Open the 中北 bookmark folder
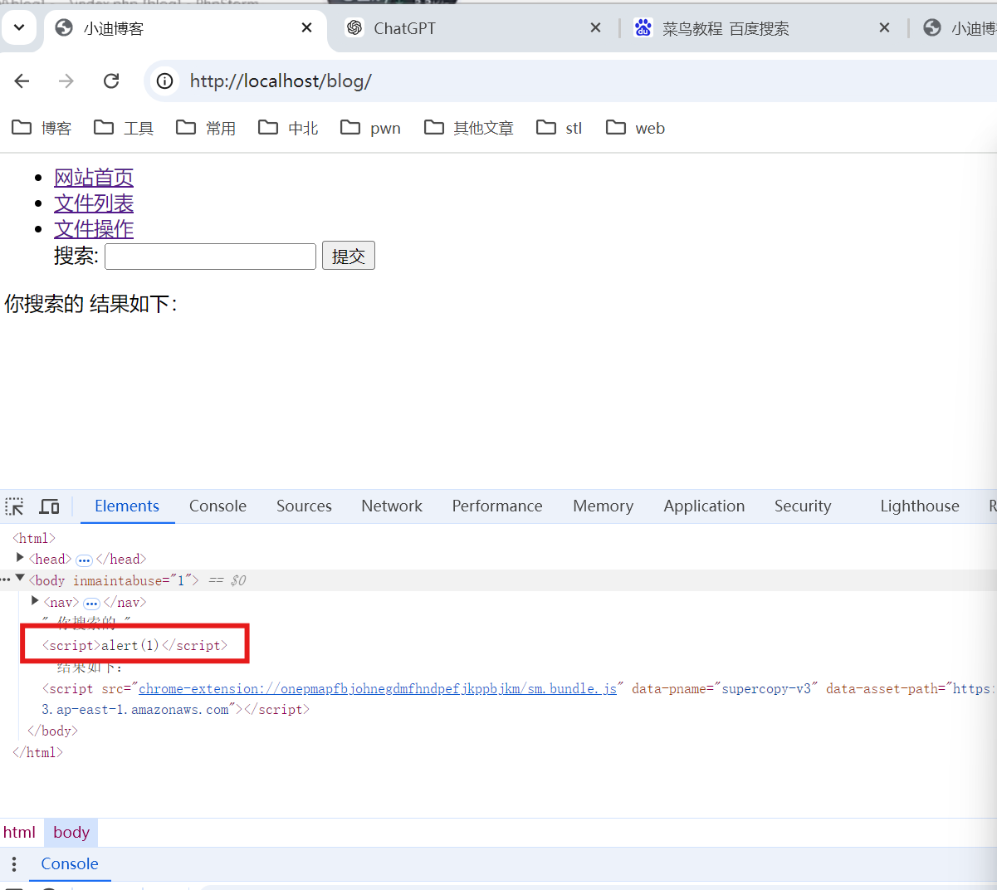 [288, 128]
